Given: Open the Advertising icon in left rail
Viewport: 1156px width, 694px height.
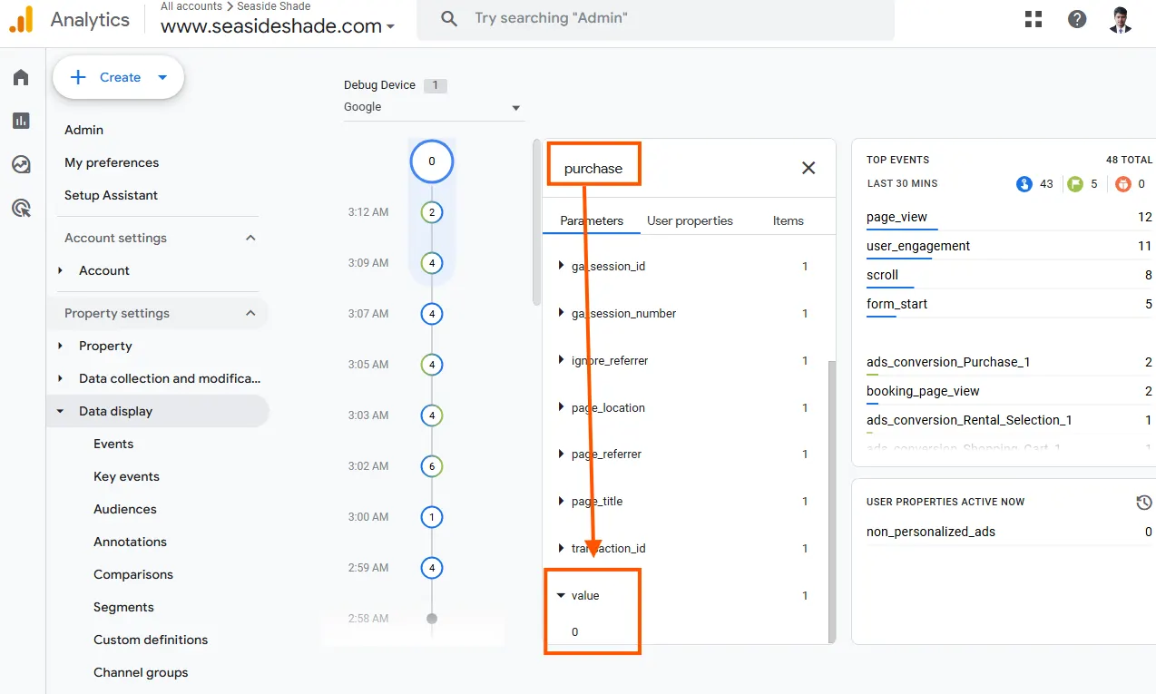Looking at the screenshot, I should pyautogui.click(x=21, y=208).
